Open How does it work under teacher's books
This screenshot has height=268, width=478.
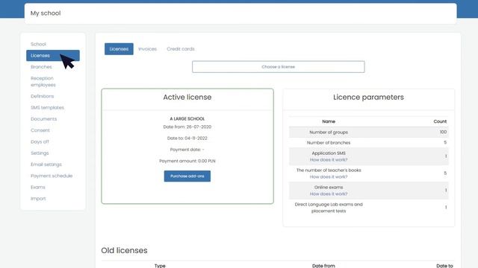pos(329,177)
